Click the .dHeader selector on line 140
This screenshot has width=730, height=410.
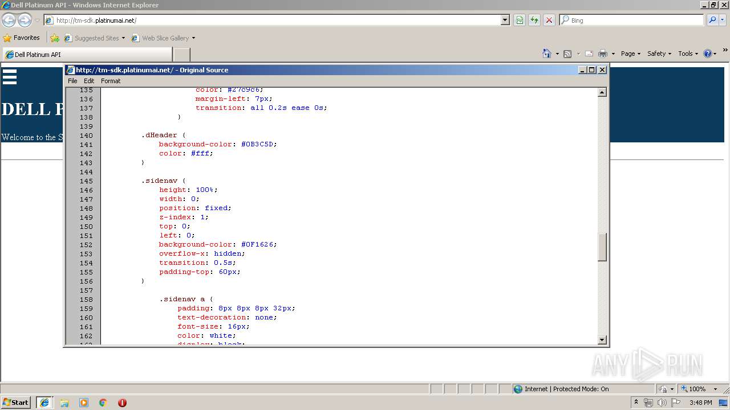tap(159, 136)
